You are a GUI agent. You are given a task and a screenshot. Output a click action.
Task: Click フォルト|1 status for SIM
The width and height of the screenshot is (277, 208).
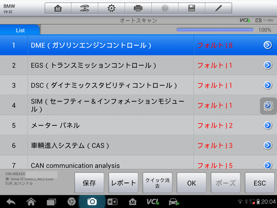click(215, 106)
